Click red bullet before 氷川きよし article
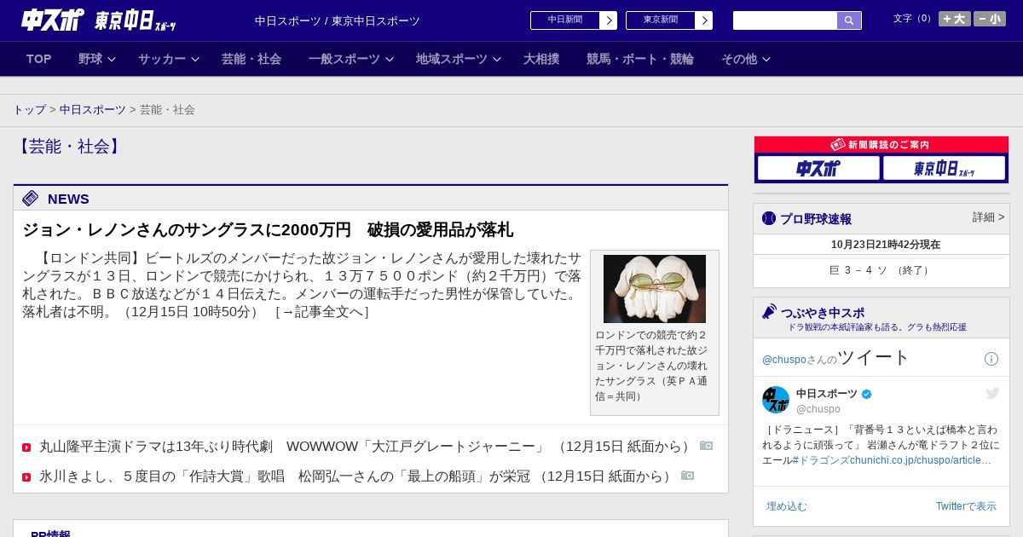This screenshot has width=1023, height=537. [26, 477]
